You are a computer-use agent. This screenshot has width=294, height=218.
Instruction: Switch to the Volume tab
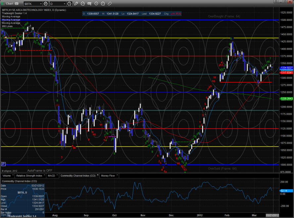7,176
